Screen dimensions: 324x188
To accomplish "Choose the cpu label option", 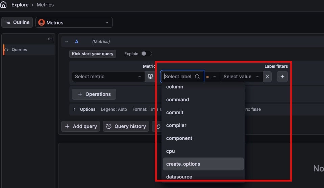I will 203,151.
